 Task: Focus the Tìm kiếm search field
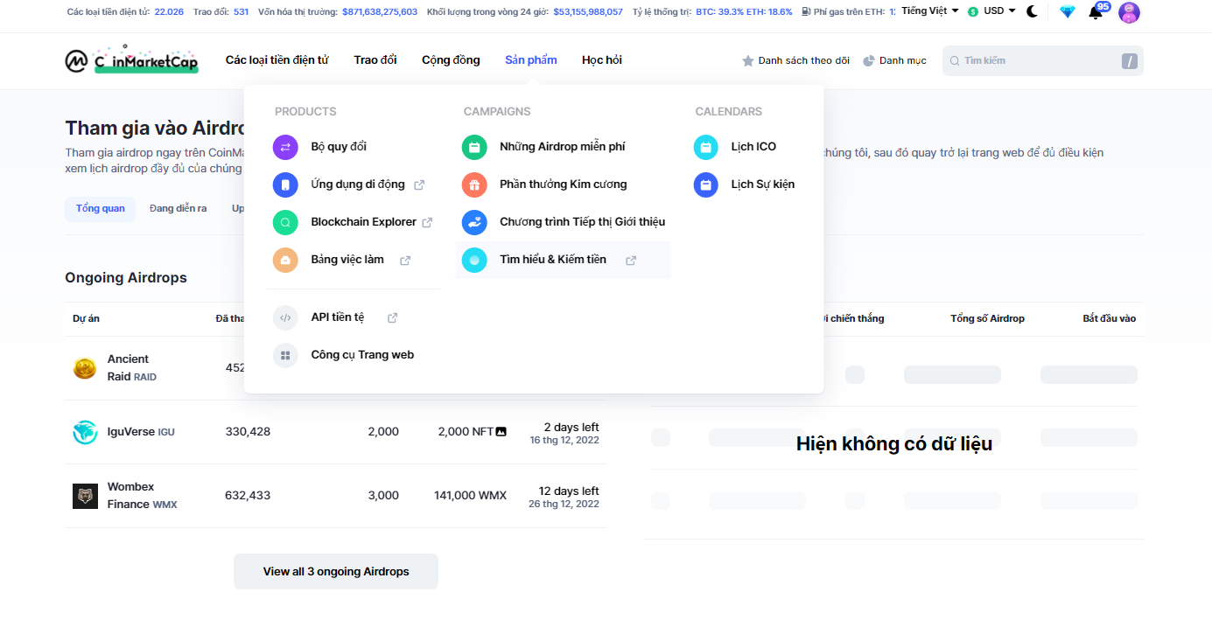coord(1043,61)
